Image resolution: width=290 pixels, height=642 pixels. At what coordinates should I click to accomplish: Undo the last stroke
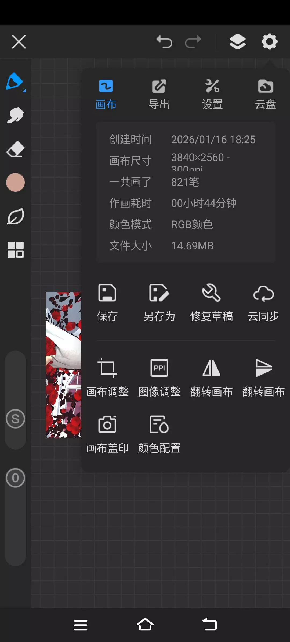pyautogui.click(x=164, y=42)
